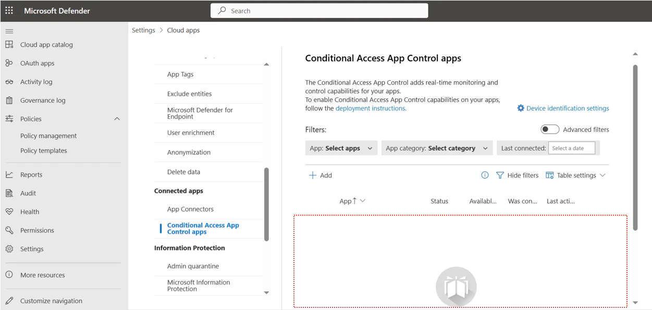Screen dimensions: 652x310
Task: Click settings list scroll down arrow
Action: pos(266,293)
